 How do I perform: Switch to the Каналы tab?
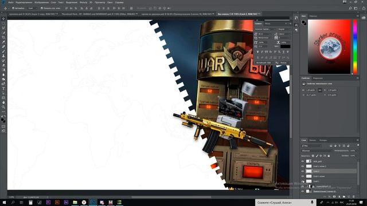[313, 140]
